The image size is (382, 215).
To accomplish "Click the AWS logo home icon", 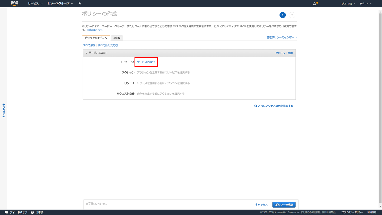I will [x=14, y=4].
